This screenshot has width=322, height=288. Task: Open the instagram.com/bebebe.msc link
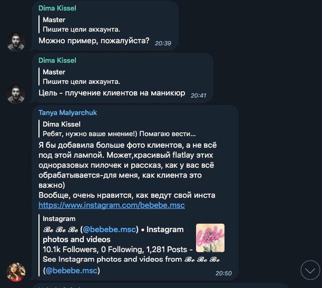(x=112, y=205)
